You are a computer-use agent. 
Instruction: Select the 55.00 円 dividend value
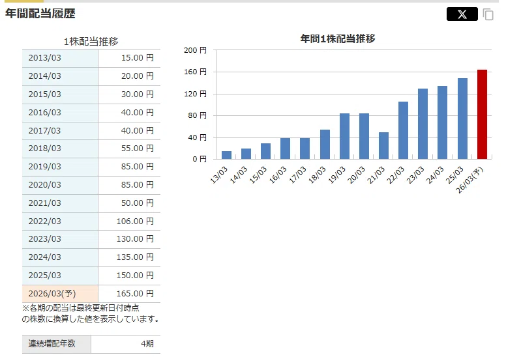(x=138, y=149)
